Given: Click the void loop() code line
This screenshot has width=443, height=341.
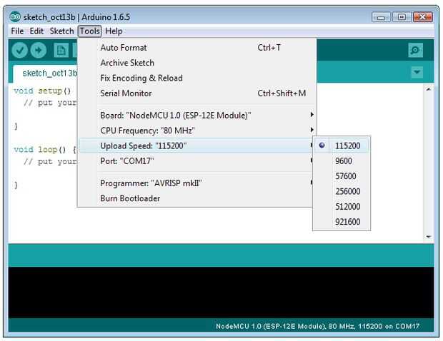Looking at the screenshot, I should (x=45, y=150).
